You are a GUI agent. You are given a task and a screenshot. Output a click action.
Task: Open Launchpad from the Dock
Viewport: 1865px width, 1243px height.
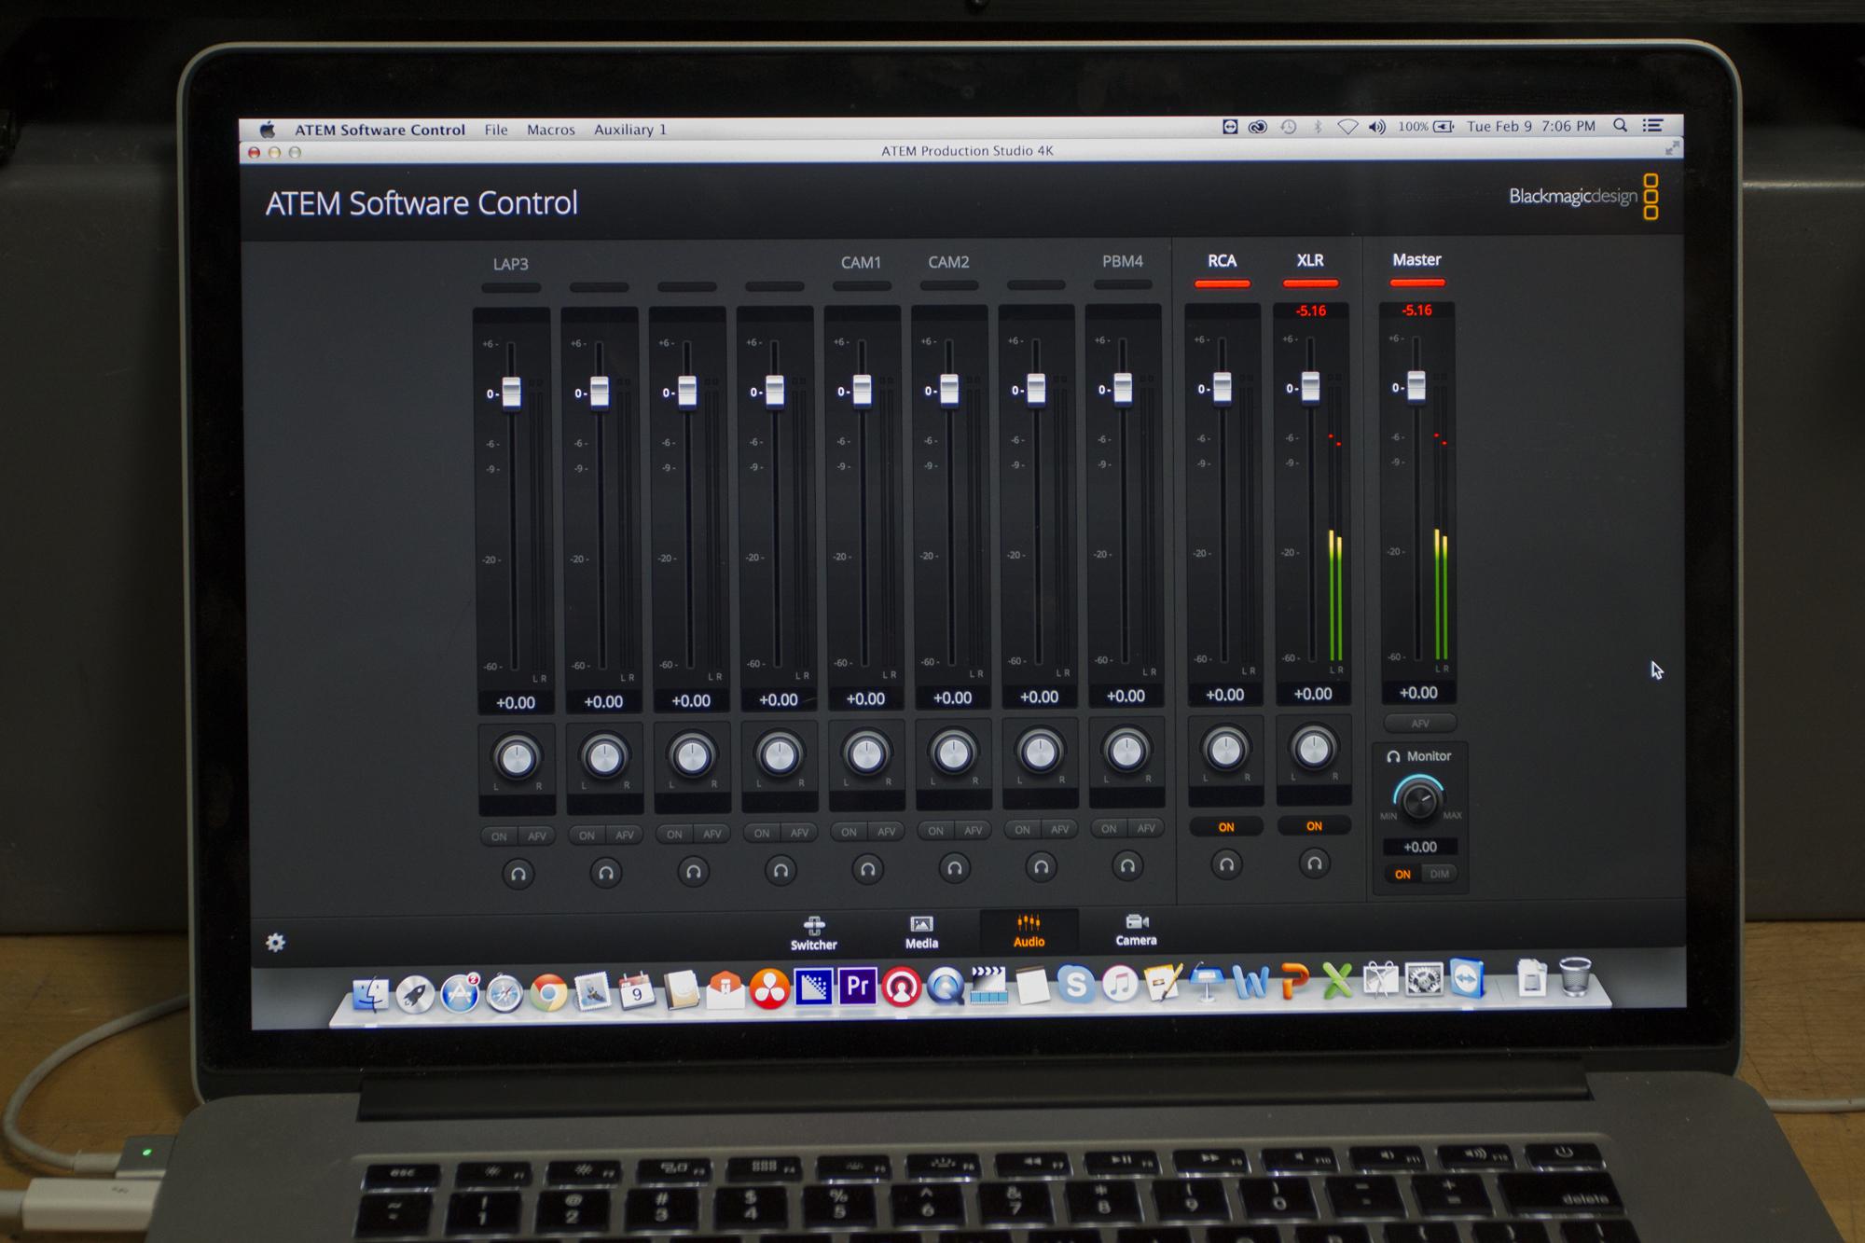coord(415,994)
